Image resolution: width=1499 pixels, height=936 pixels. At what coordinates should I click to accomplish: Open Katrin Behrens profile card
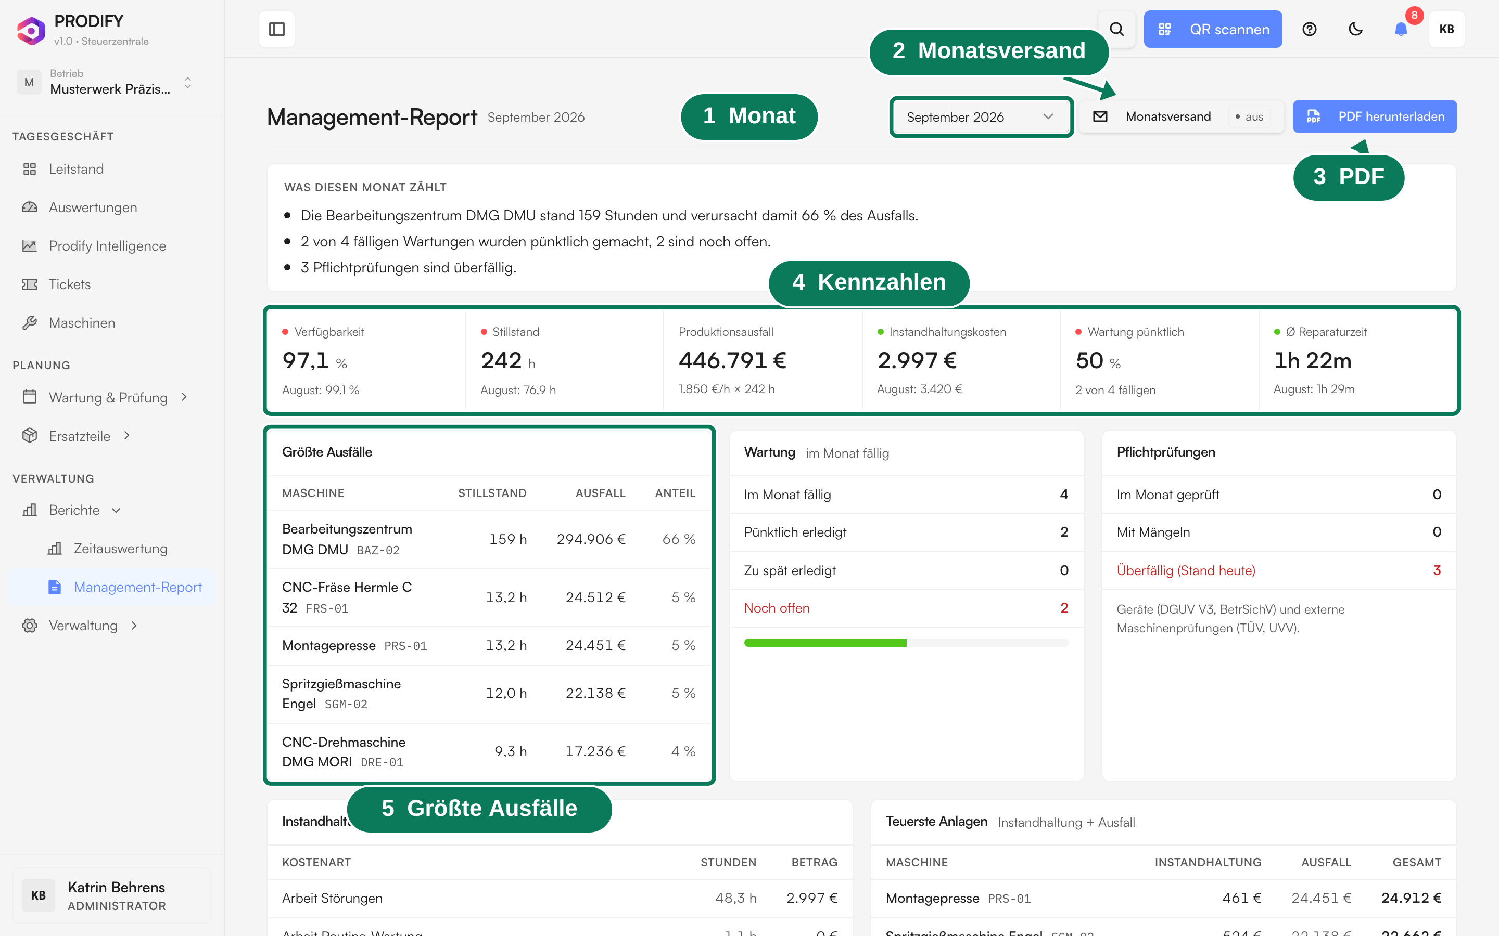click(x=111, y=896)
